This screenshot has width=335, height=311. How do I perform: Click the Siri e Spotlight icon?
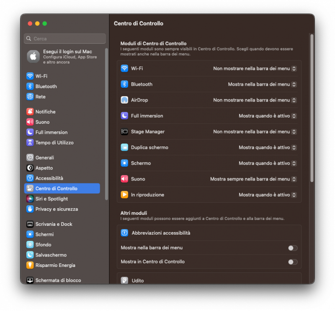pyautogui.click(x=30, y=199)
